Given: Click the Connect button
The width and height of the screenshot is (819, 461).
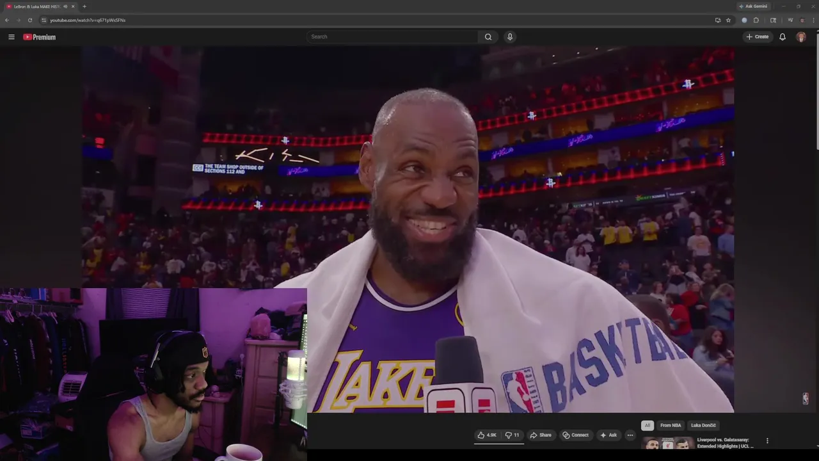Looking at the screenshot, I should [575, 435].
